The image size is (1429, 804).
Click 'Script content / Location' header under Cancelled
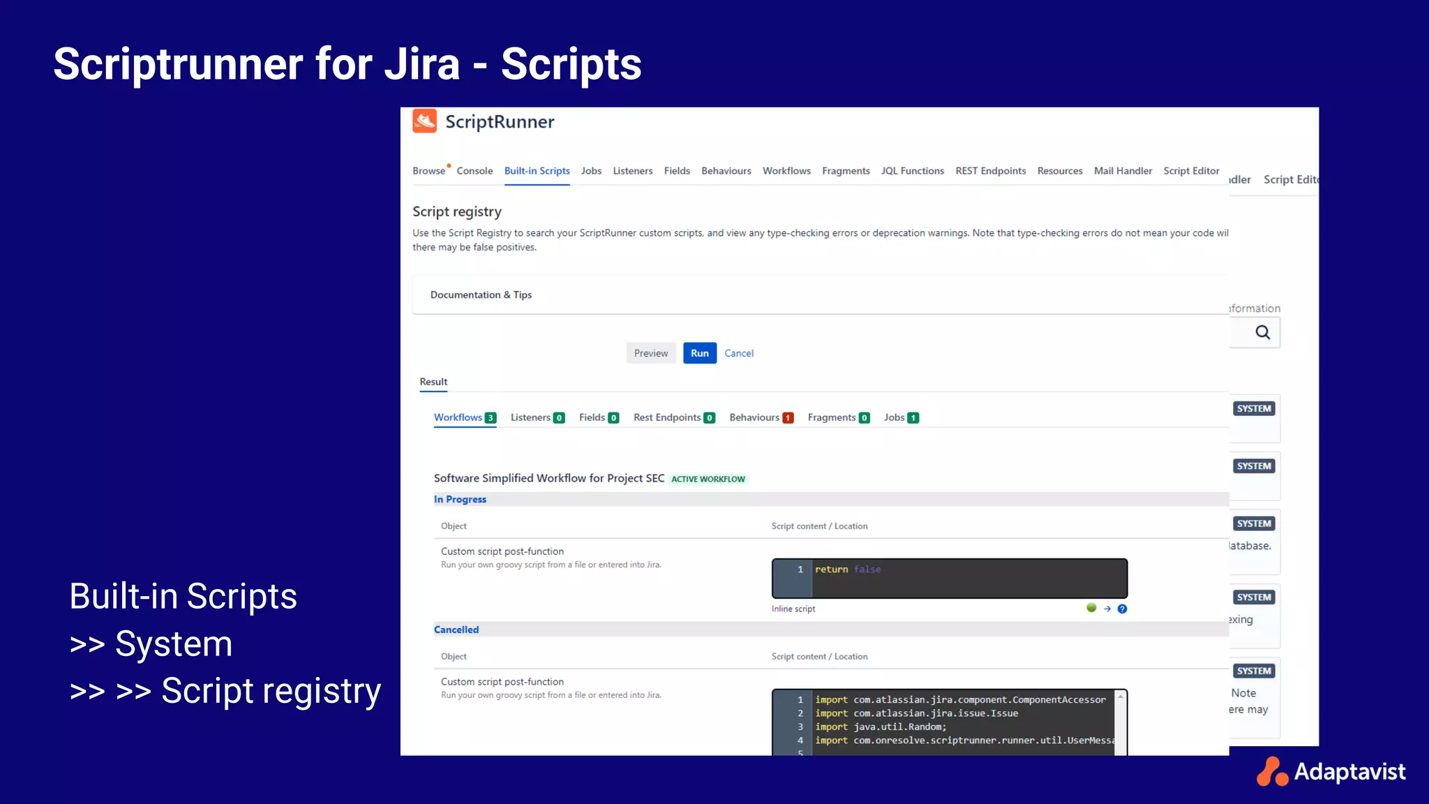coord(820,657)
